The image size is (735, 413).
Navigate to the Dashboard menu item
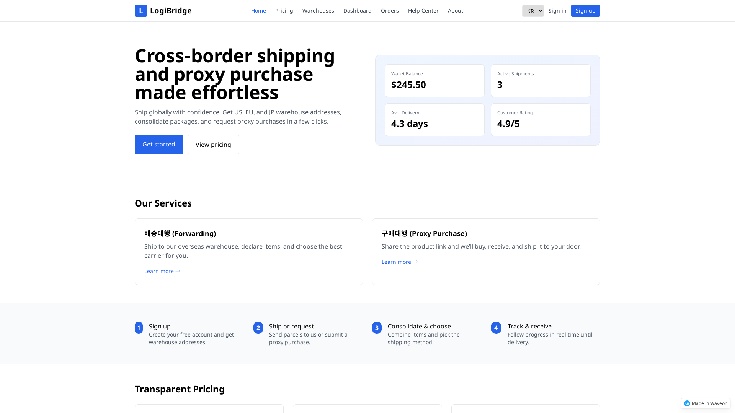click(357, 11)
